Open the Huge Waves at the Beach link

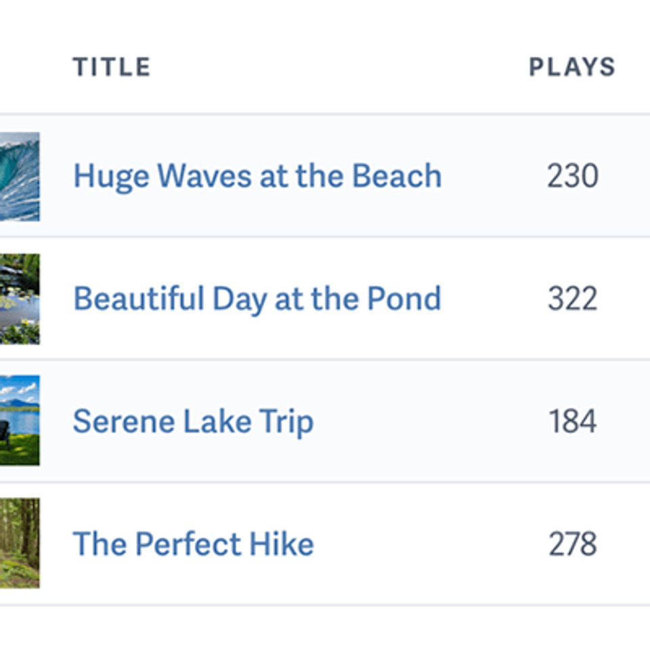pos(257,177)
